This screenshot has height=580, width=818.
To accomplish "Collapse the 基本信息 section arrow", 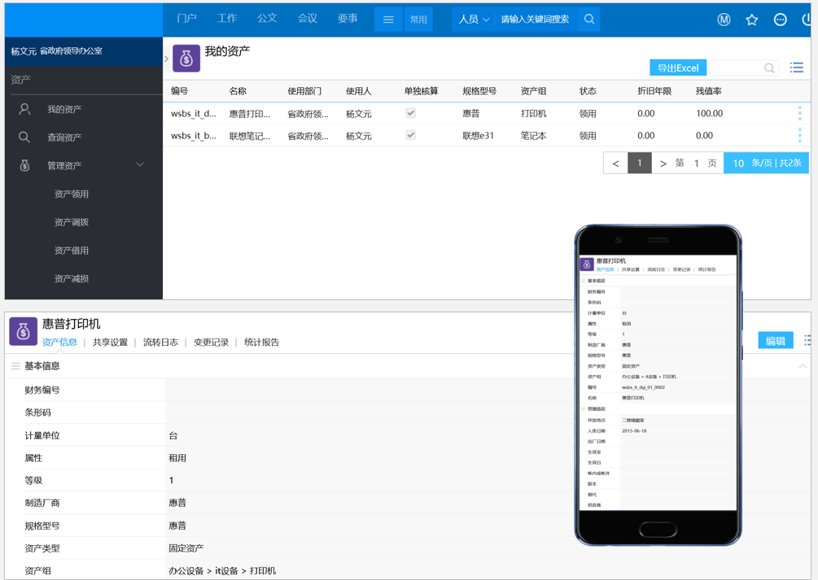I will pyautogui.click(x=802, y=367).
